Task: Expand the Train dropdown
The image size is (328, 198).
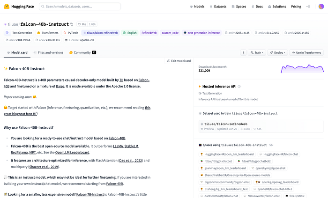Action: click(x=257, y=52)
